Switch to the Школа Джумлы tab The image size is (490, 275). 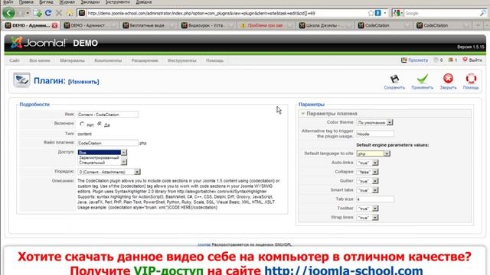tap(325, 25)
